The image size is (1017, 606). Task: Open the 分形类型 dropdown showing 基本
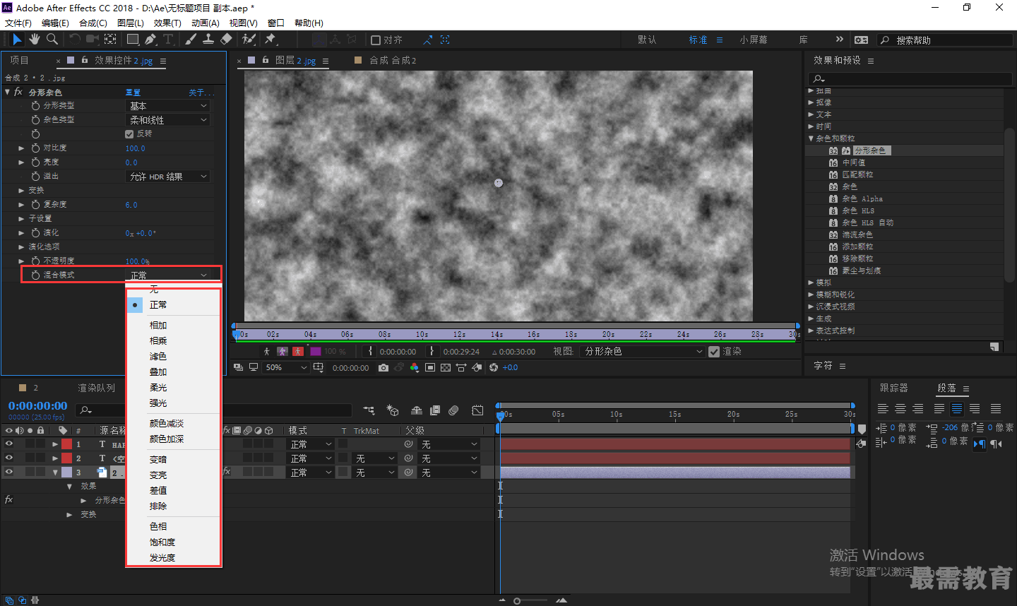[168, 105]
